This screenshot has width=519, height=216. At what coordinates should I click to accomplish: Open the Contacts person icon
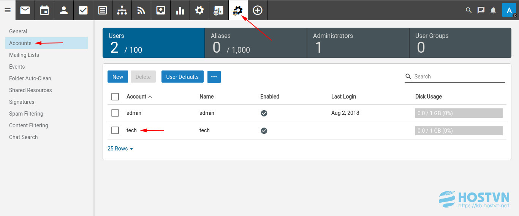64,10
